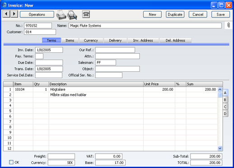The image size is (234, 168).
Task: Select row number 3 in grid
Action: 9,100
